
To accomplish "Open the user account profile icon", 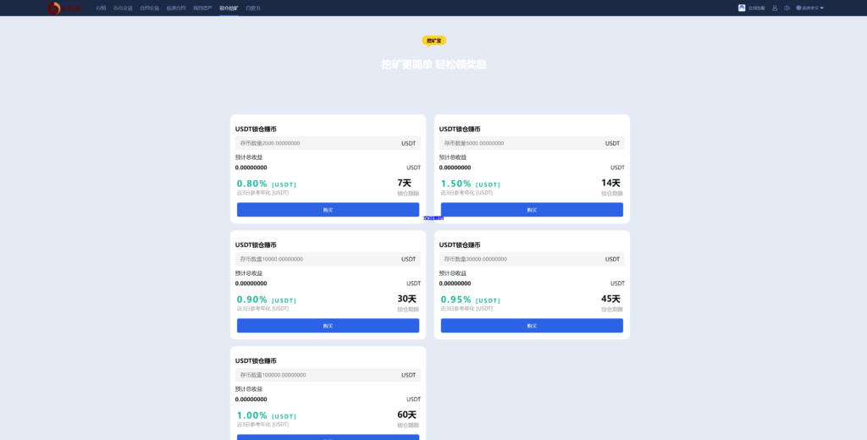I will click(x=775, y=8).
